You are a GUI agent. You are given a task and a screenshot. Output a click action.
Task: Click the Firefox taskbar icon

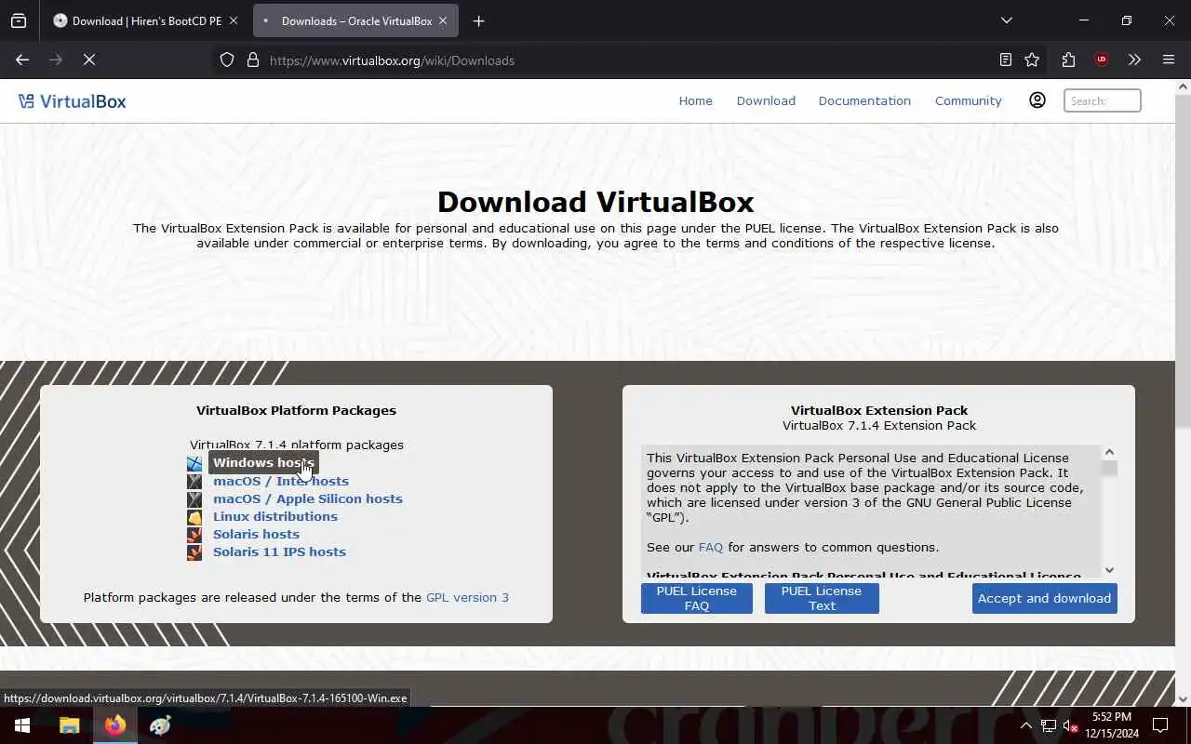point(115,725)
